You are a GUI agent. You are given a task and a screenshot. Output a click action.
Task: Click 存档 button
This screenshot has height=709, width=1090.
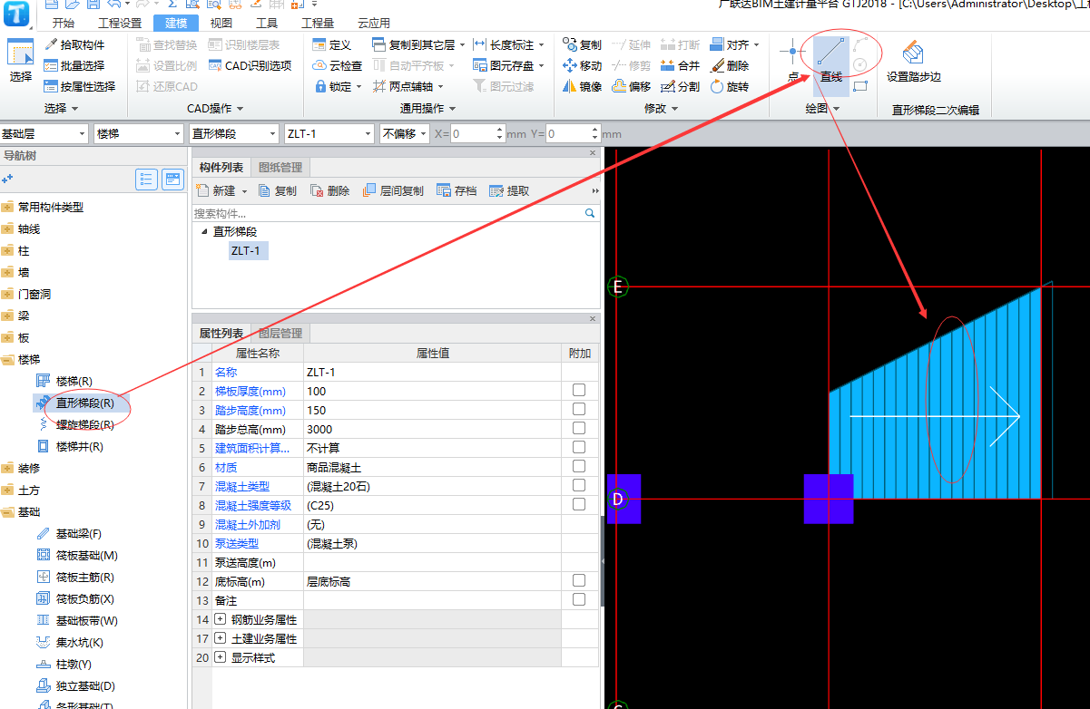coord(457,191)
